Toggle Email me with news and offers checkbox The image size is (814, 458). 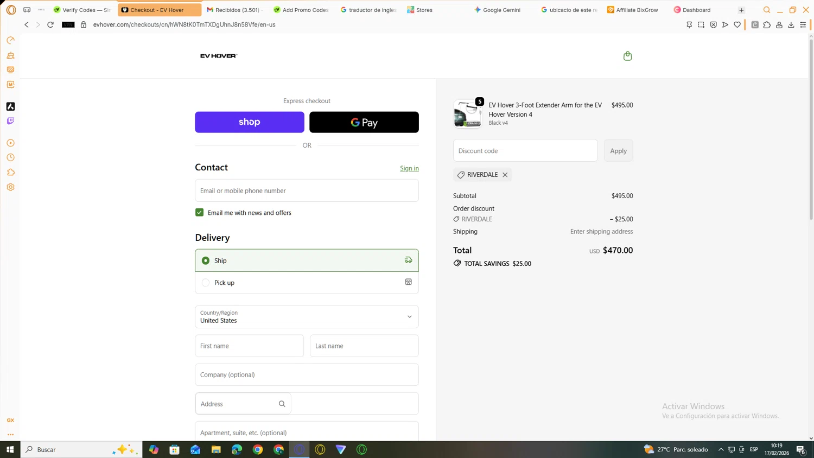pyautogui.click(x=199, y=212)
